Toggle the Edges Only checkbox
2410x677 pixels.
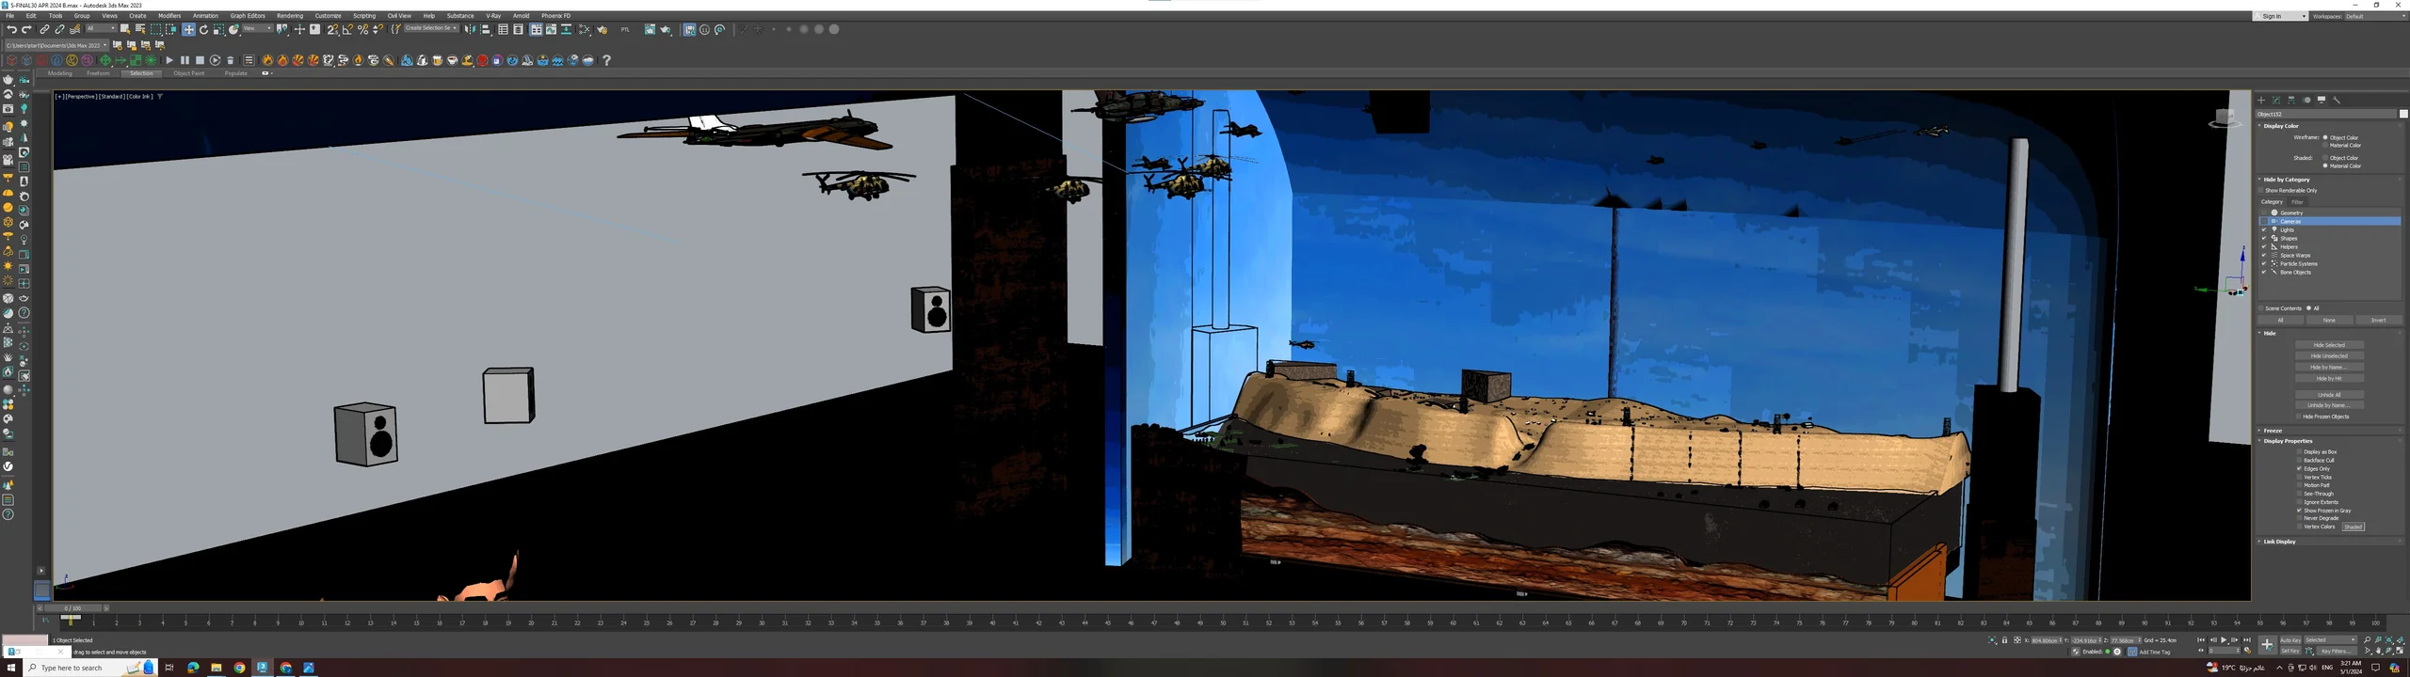click(2299, 468)
